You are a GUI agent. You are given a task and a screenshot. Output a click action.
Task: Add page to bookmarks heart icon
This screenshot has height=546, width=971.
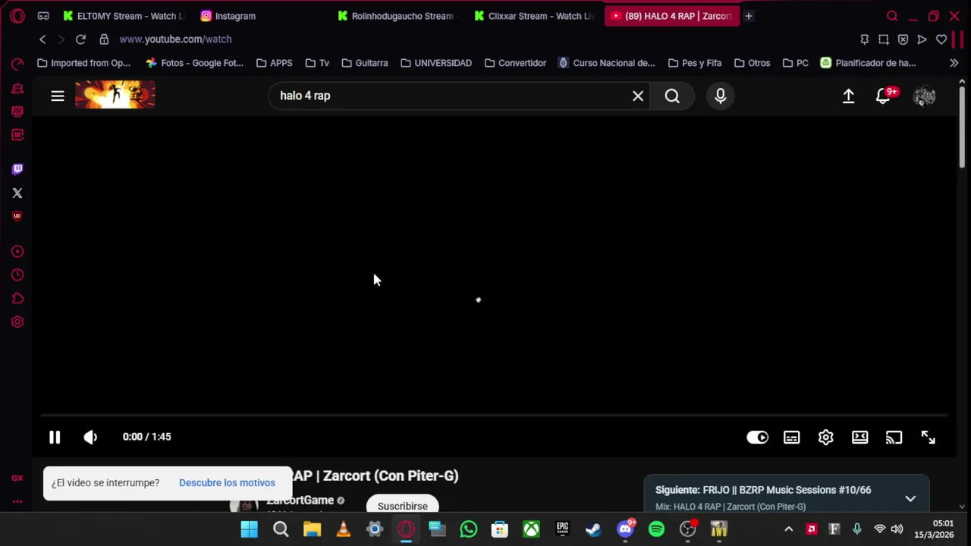(x=941, y=39)
